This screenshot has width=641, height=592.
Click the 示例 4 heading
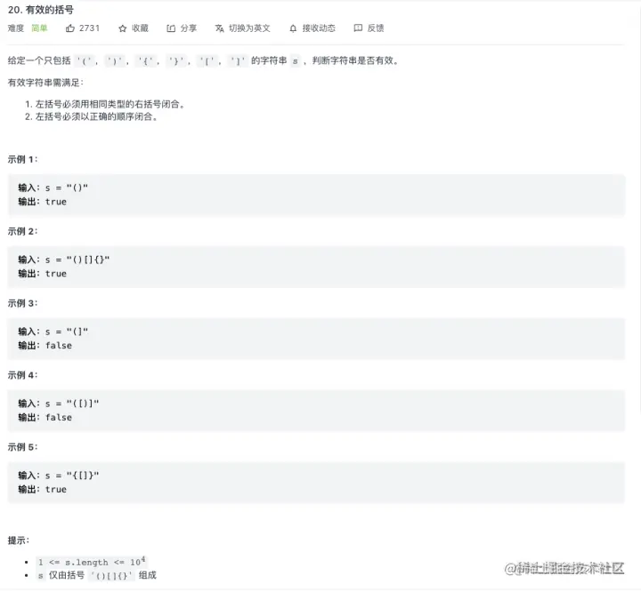(22, 375)
